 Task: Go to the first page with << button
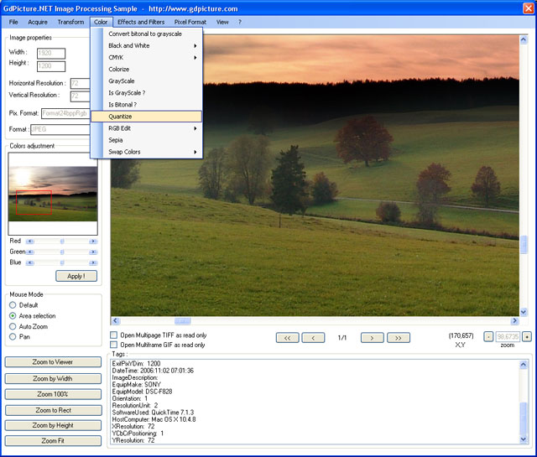(287, 338)
